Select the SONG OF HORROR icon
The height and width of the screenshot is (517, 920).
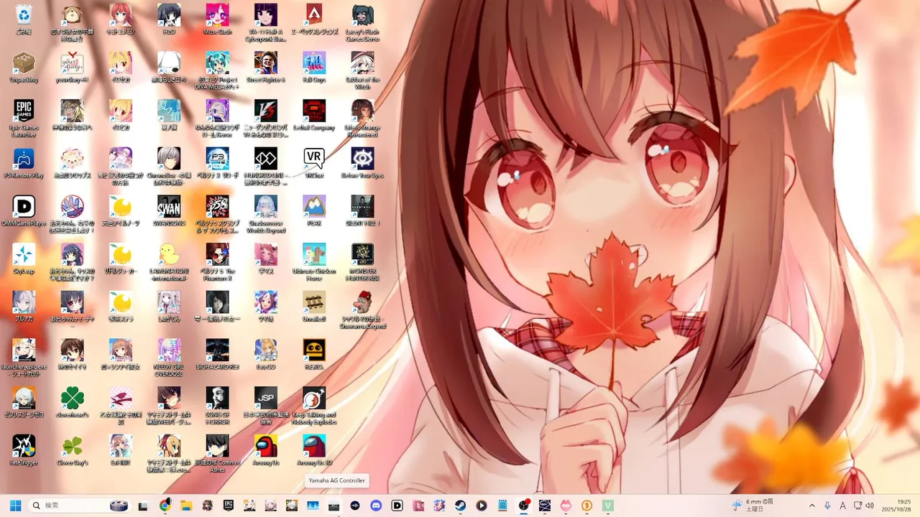(x=217, y=398)
